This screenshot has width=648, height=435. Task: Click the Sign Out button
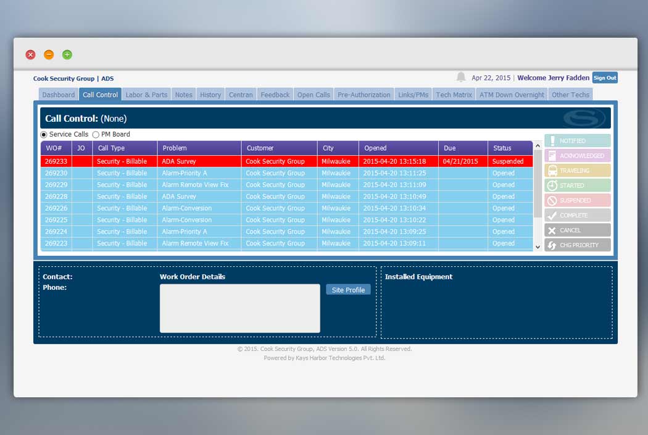[x=605, y=78]
